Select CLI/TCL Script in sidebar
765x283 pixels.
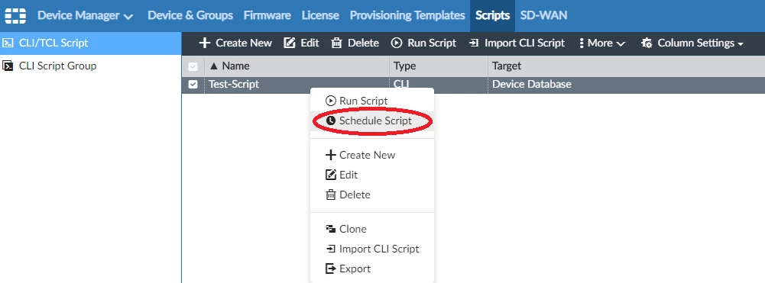click(91, 43)
